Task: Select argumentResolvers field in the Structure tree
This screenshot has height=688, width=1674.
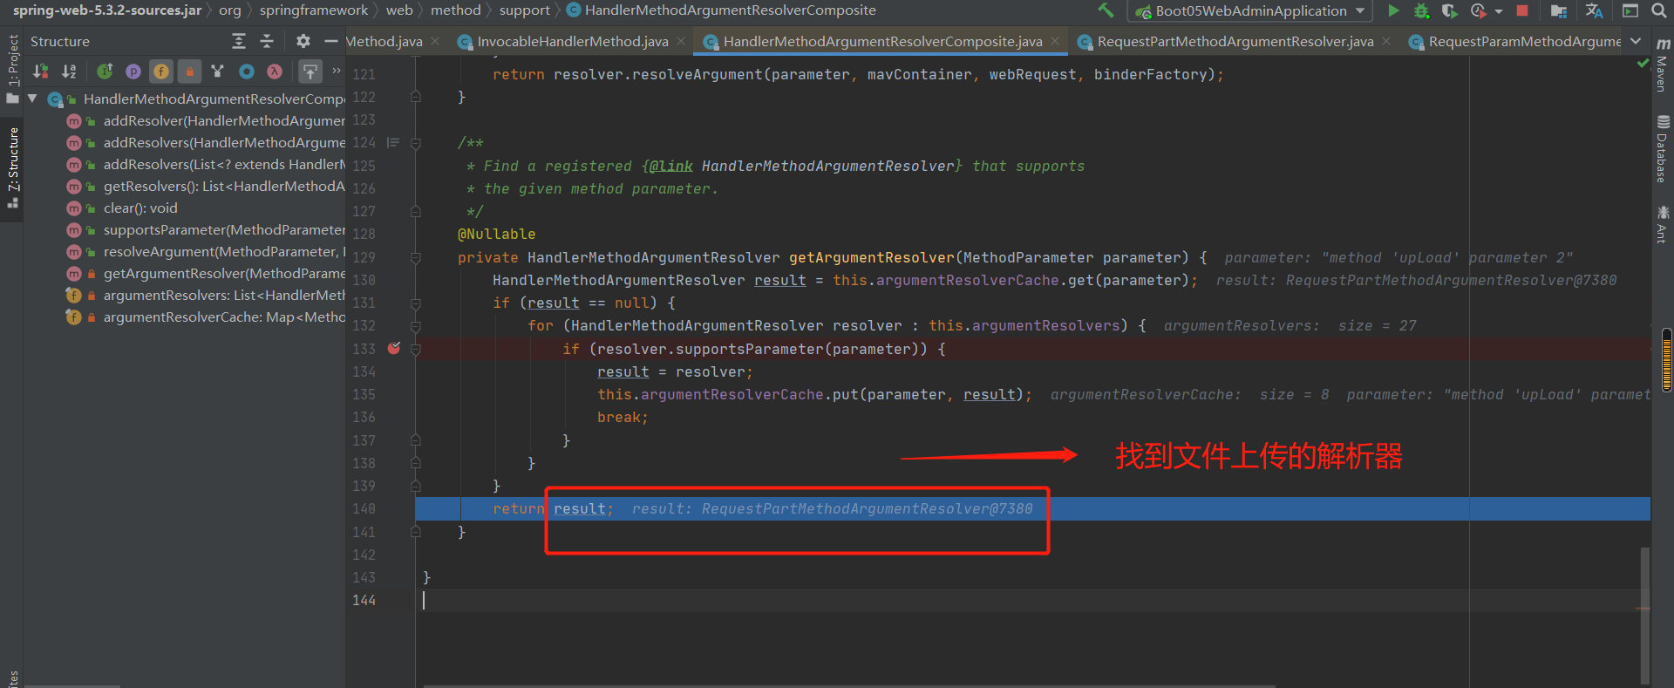Action: (224, 295)
